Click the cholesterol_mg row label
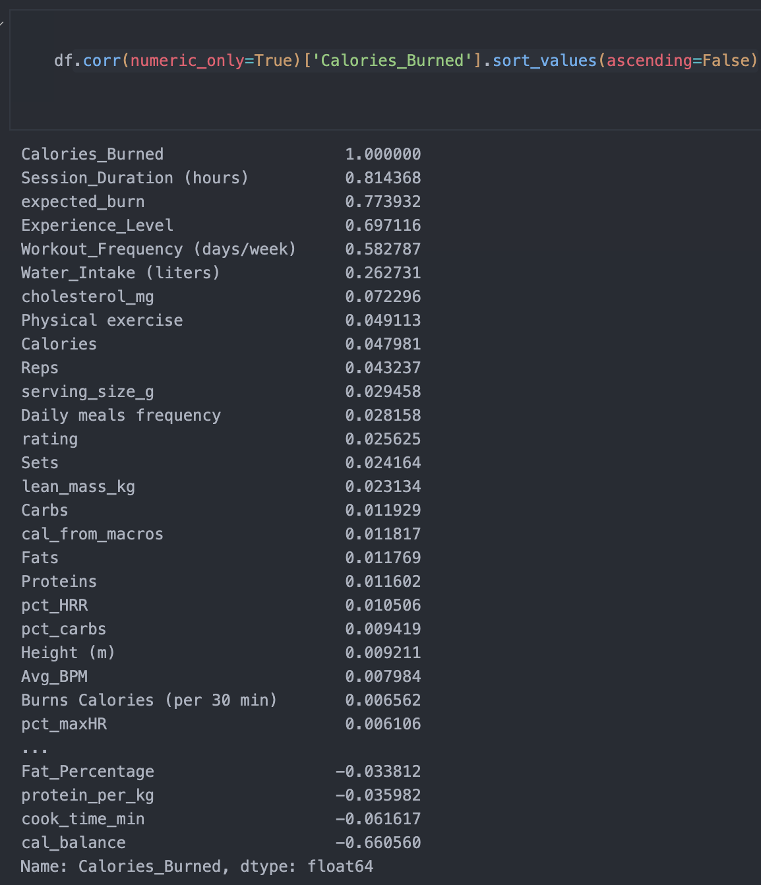Viewport: 761px width, 885px height. click(87, 297)
